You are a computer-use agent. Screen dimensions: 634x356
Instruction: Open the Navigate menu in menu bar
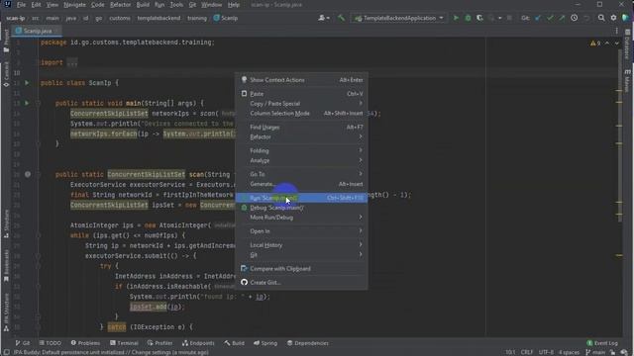click(74, 5)
